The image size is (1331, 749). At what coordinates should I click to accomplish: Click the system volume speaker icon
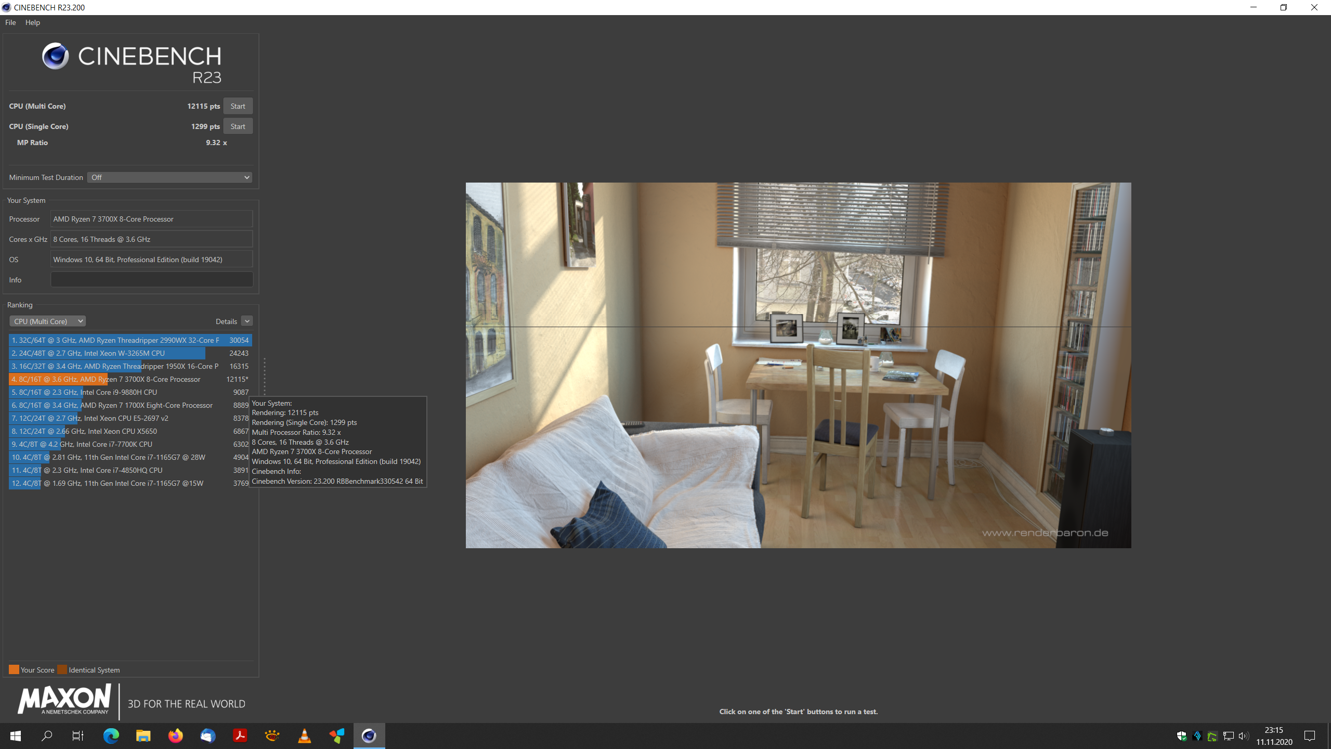(x=1243, y=735)
